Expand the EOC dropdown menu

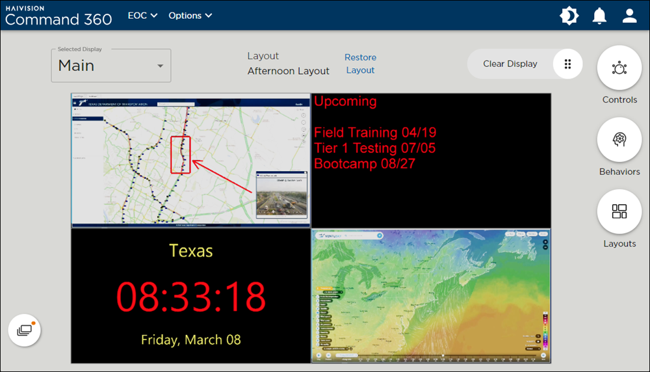tap(142, 16)
